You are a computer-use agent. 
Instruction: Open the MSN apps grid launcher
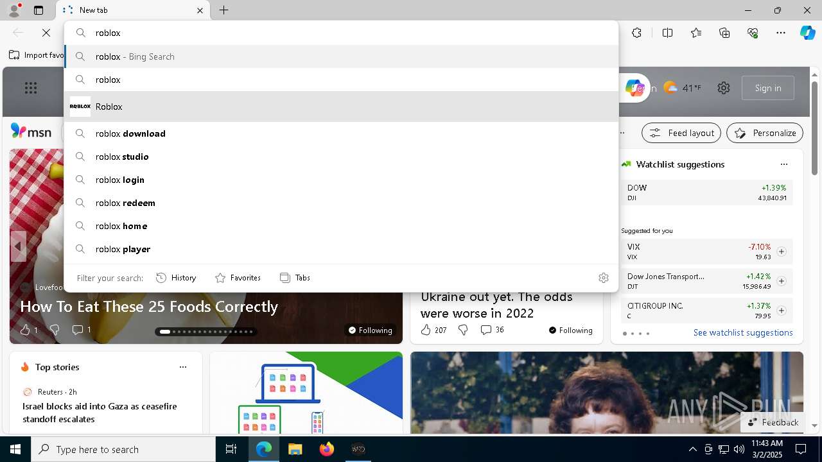(31, 88)
